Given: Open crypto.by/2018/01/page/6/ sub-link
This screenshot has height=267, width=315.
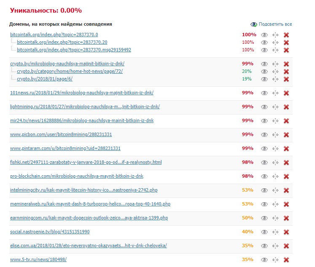Looking at the screenshot, I should 45,79.
